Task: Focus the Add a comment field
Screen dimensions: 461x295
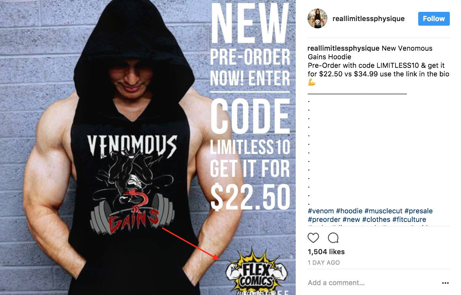Action: pos(372,283)
